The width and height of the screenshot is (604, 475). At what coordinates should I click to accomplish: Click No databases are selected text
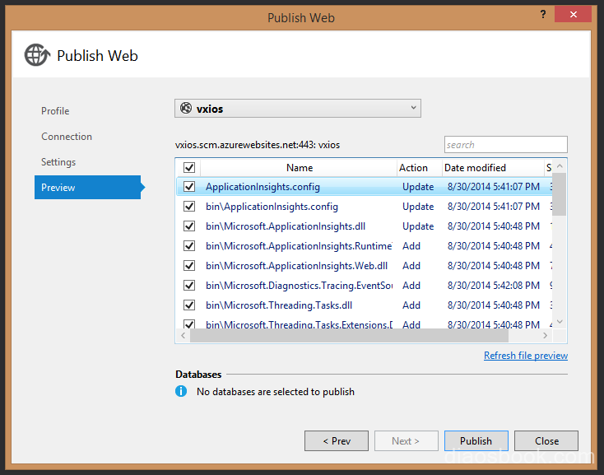pyautogui.click(x=276, y=392)
